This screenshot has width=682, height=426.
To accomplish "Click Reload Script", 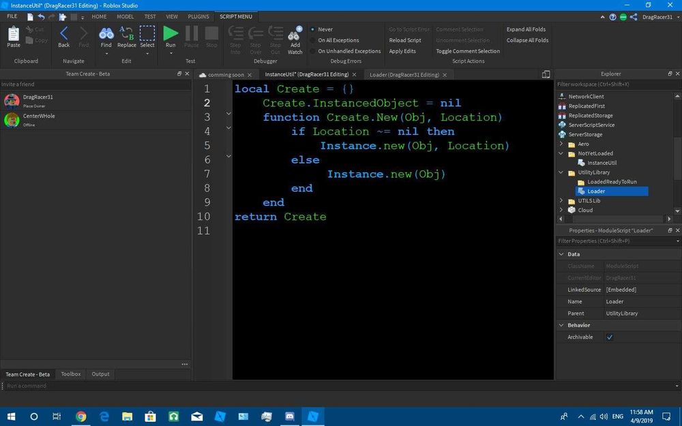I will tap(405, 40).
